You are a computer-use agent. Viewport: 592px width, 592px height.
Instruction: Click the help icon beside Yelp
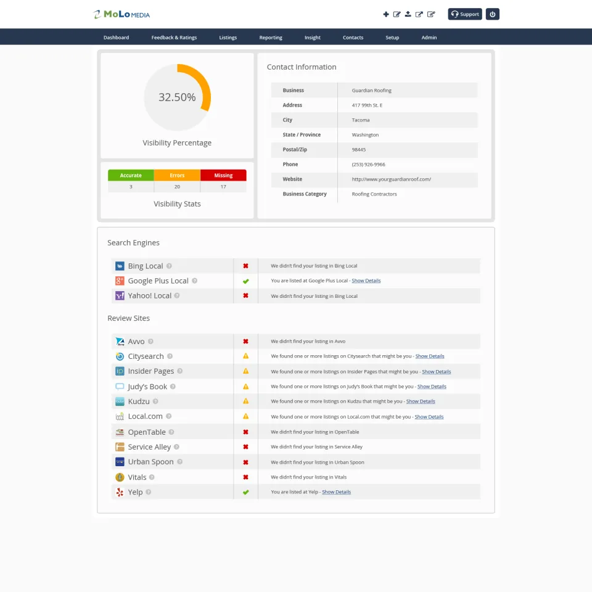(149, 492)
